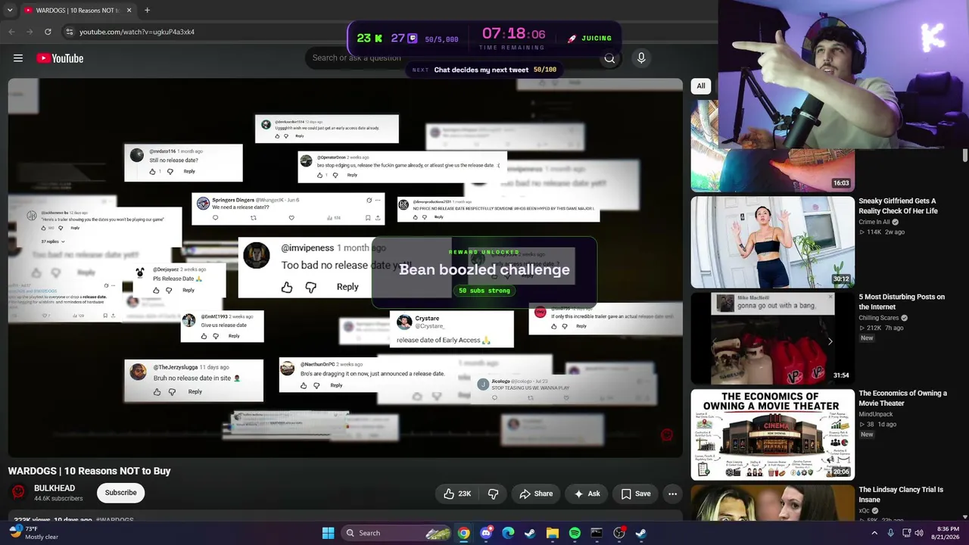Screen dimensions: 969x545
Task: Go forward in browser history
Action: [30, 32]
